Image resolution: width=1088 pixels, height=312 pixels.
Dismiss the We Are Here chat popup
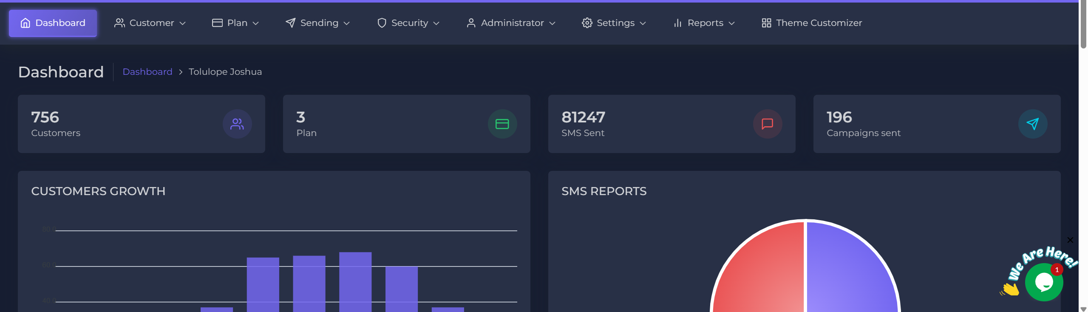1070,240
